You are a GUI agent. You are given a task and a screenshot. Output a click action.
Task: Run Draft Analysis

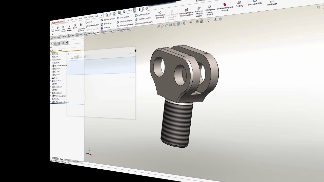click(x=123, y=17)
